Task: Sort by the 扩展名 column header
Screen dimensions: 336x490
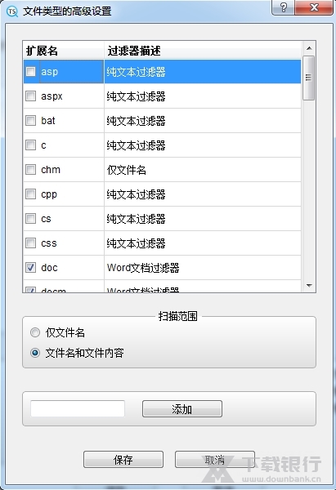Action: coord(64,51)
